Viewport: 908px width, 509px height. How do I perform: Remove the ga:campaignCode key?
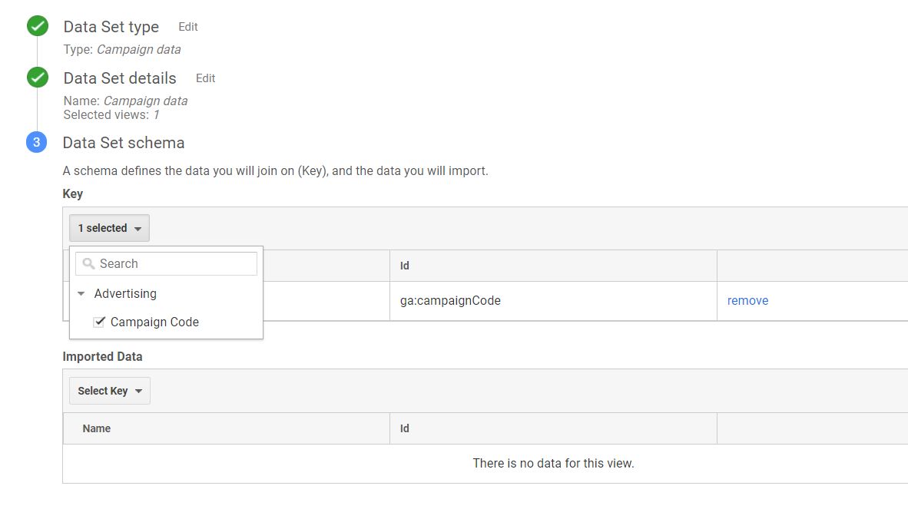tap(747, 300)
